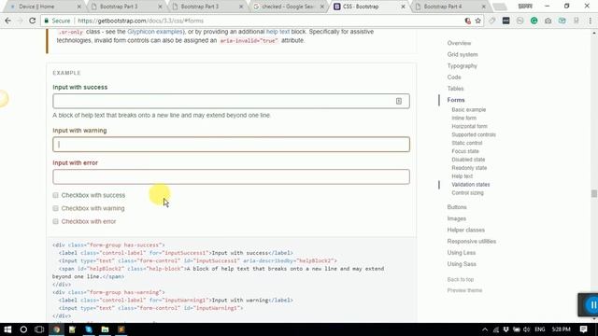Click the icon inside the success input field
This screenshot has height=336, width=598.
coord(399,101)
